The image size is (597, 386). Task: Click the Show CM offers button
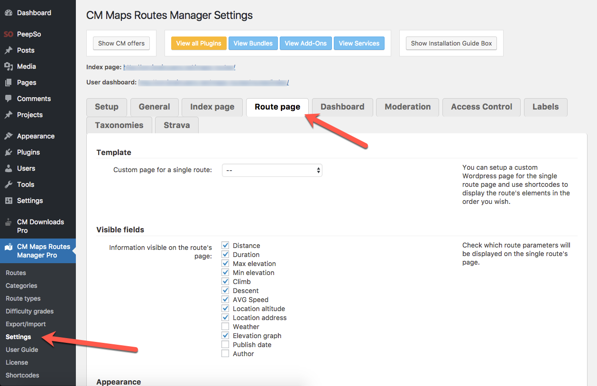click(x=121, y=43)
